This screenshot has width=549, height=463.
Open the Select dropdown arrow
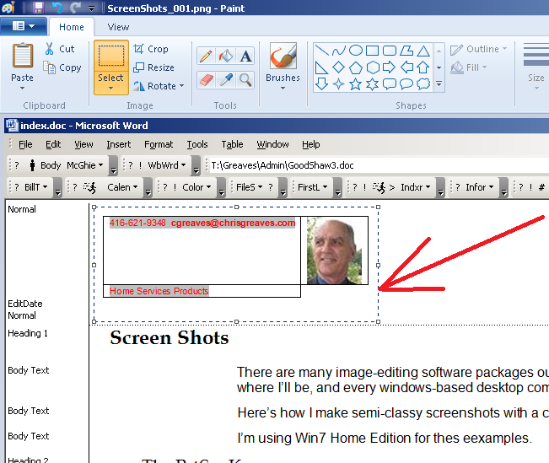110,89
